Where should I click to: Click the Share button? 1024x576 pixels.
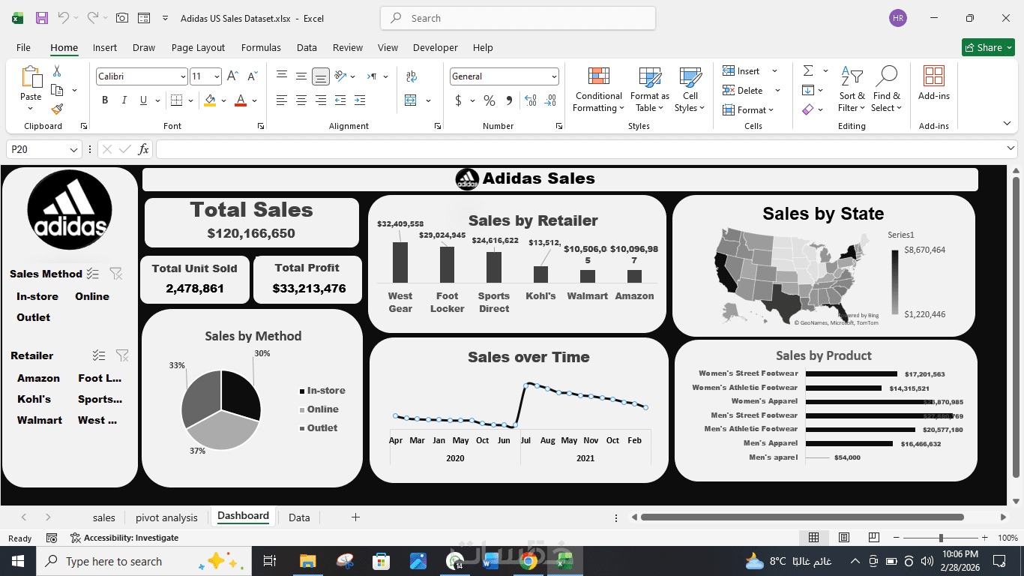pos(988,47)
